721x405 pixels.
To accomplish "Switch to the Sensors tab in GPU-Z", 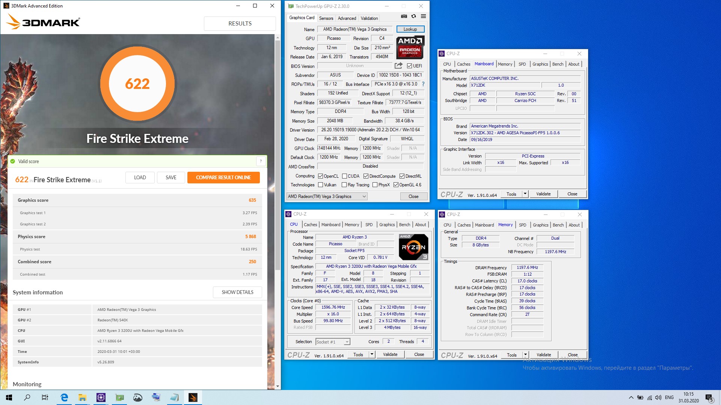I will click(326, 18).
